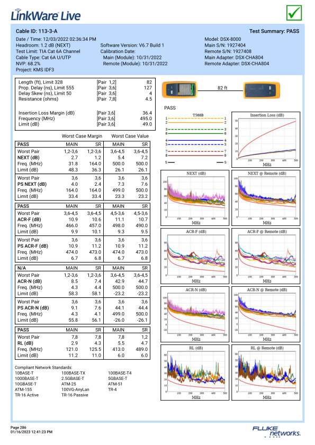Viewport: 315px width, 445px height.
Task: Open the ACR-F @ Remote graph
Action: [266, 256]
